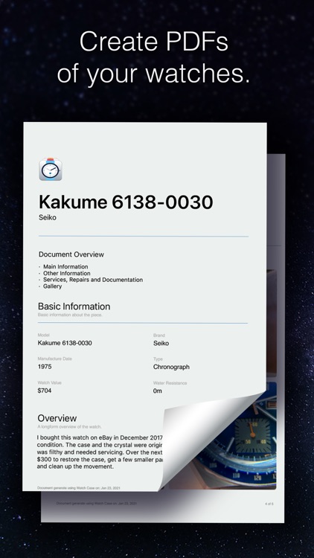Click the 'Seiko' subtitle under the title
This screenshot has height=558, width=314.
pyautogui.click(x=48, y=217)
